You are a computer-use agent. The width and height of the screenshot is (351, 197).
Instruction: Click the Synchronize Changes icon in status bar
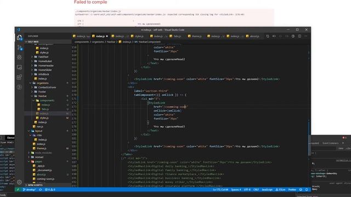pyautogui.click(x=40, y=190)
